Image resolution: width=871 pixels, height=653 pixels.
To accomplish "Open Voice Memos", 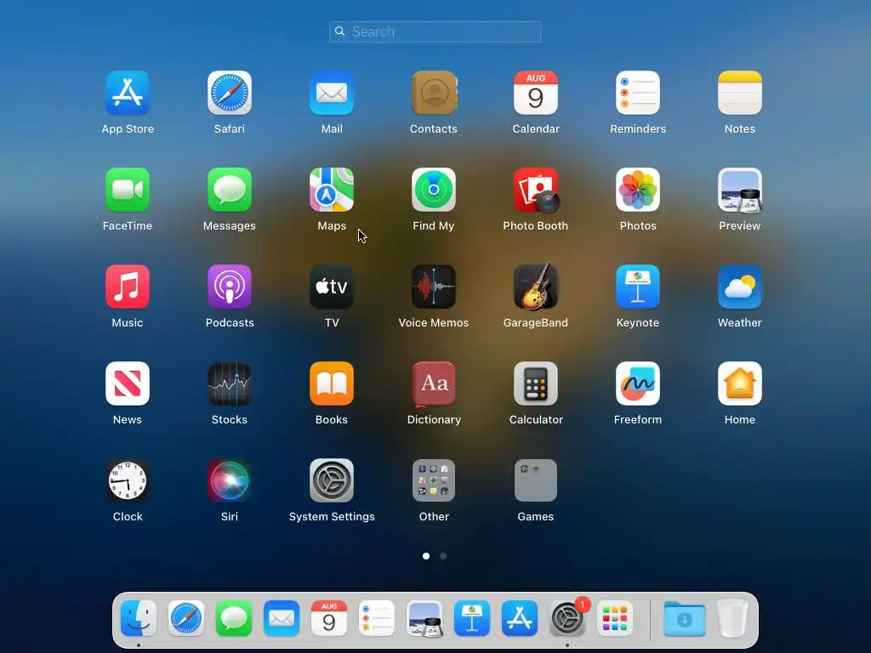I will click(x=434, y=287).
